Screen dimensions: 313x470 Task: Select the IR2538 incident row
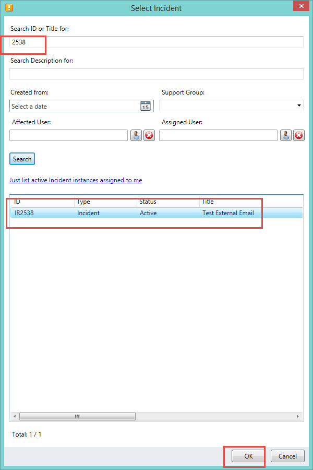(156, 213)
